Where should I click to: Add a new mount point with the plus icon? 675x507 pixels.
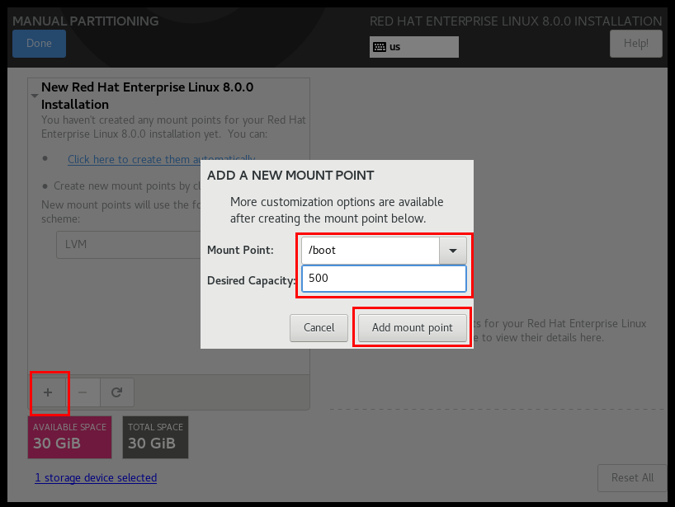pyautogui.click(x=49, y=392)
